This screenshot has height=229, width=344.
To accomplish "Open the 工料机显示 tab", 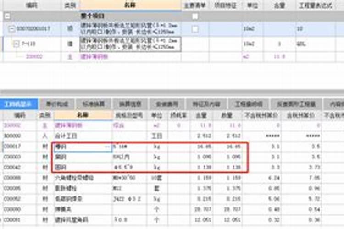I will (19, 104).
